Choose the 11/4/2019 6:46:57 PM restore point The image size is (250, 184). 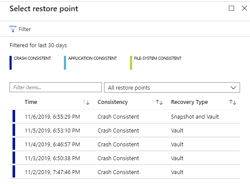(x=125, y=144)
